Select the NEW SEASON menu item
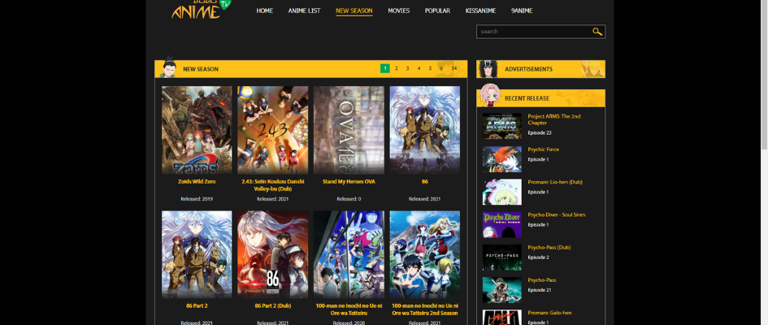Screen dimensions: 768x325 click(x=354, y=11)
